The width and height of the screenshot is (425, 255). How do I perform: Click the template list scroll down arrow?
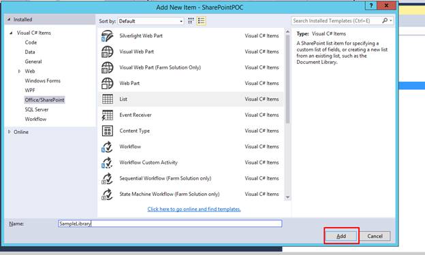pos(288,197)
